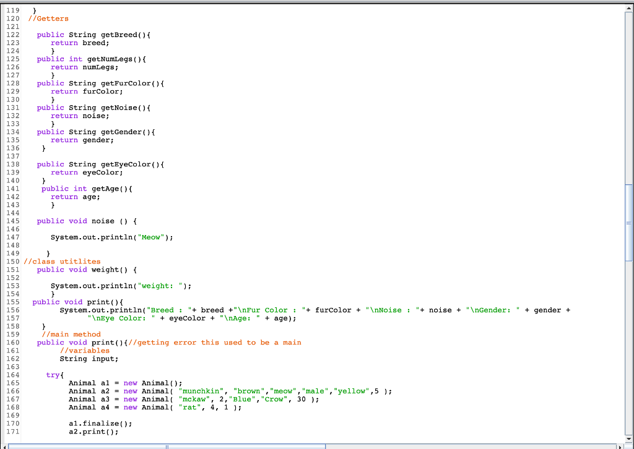Place cursor on getBreed method name
The image size is (634, 449).
click(x=119, y=35)
